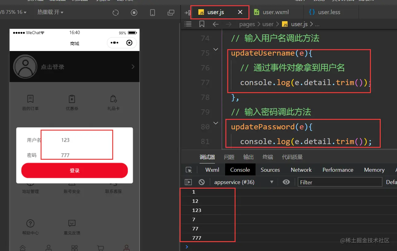Screen dimensions: 397x251
Task: Open 礼品卡 gift card icon
Action: (x=113, y=99)
